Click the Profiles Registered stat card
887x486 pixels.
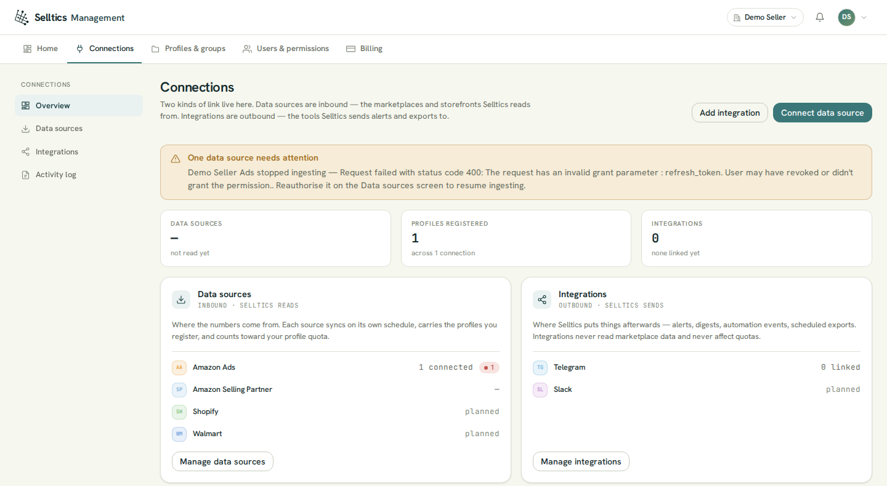(x=516, y=239)
